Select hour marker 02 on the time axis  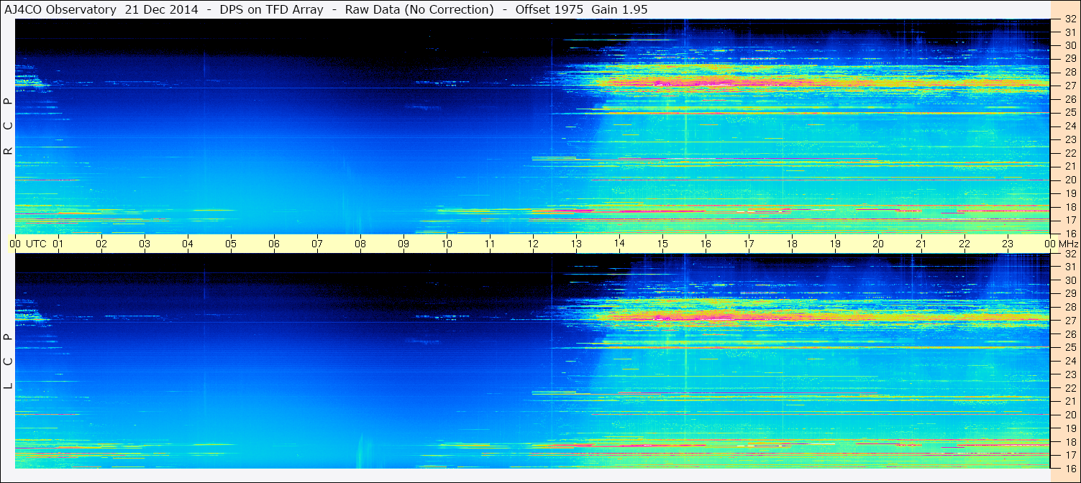click(101, 244)
